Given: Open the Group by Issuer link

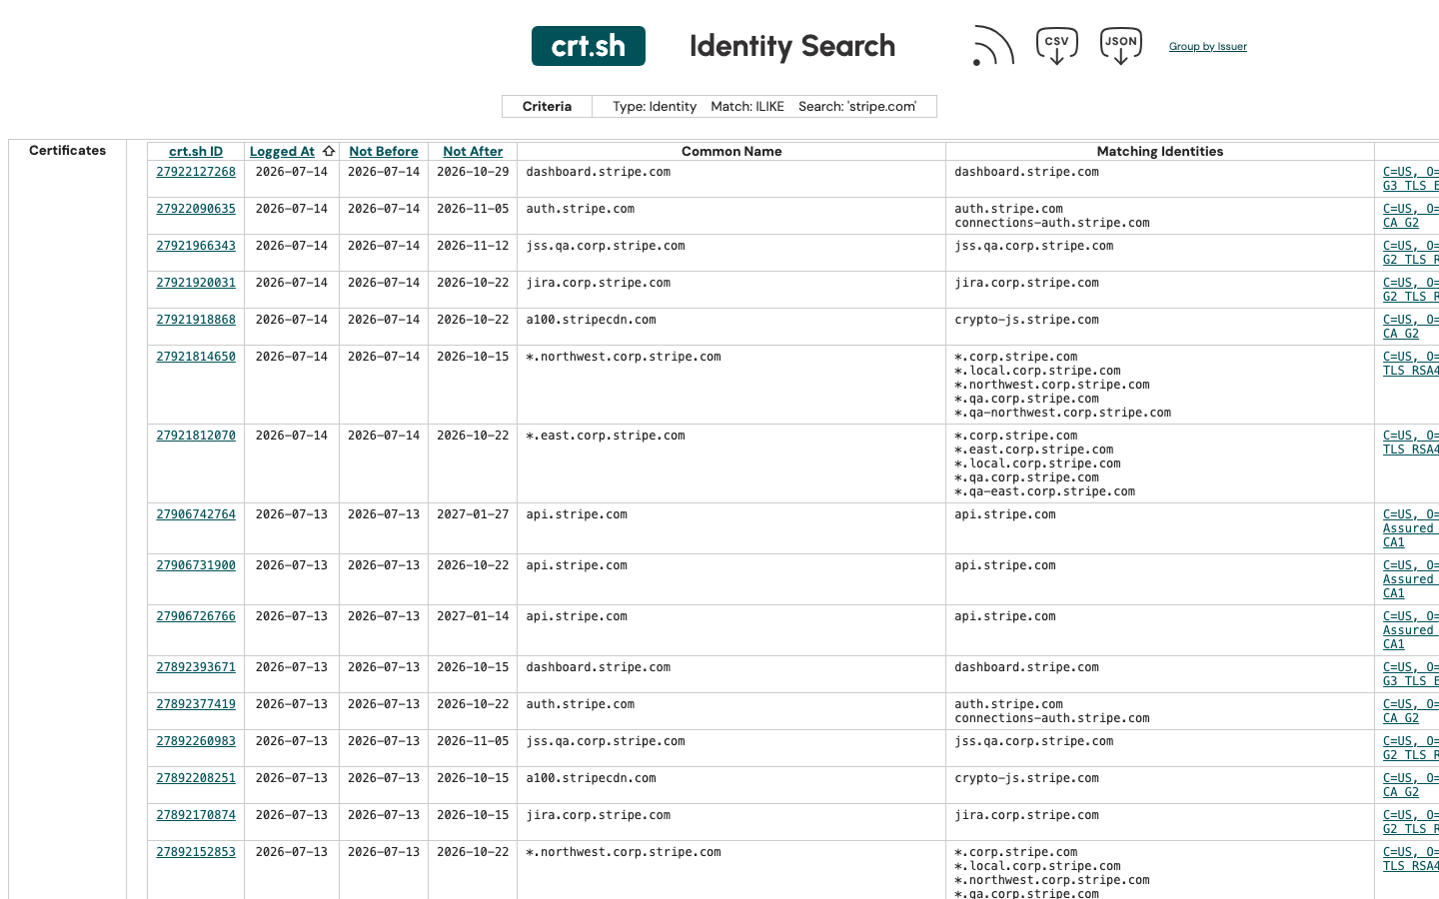Looking at the screenshot, I should tap(1207, 47).
